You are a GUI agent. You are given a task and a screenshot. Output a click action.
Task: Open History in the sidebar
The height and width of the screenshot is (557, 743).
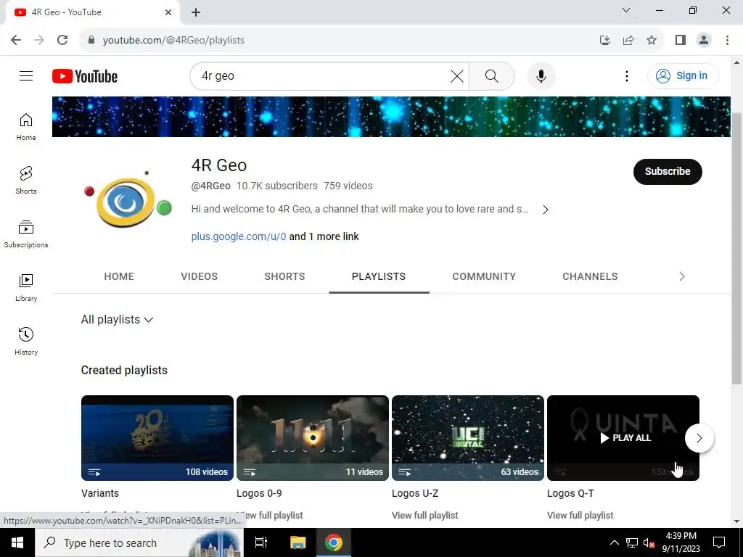pyautogui.click(x=26, y=341)
